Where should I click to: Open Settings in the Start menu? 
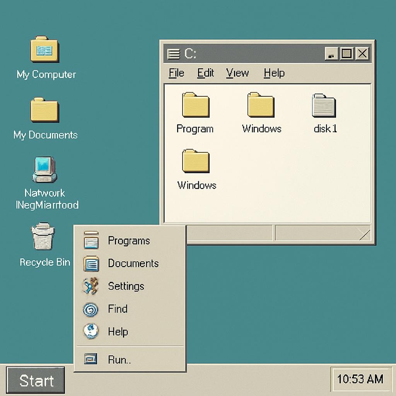click(x=126, y=287)
